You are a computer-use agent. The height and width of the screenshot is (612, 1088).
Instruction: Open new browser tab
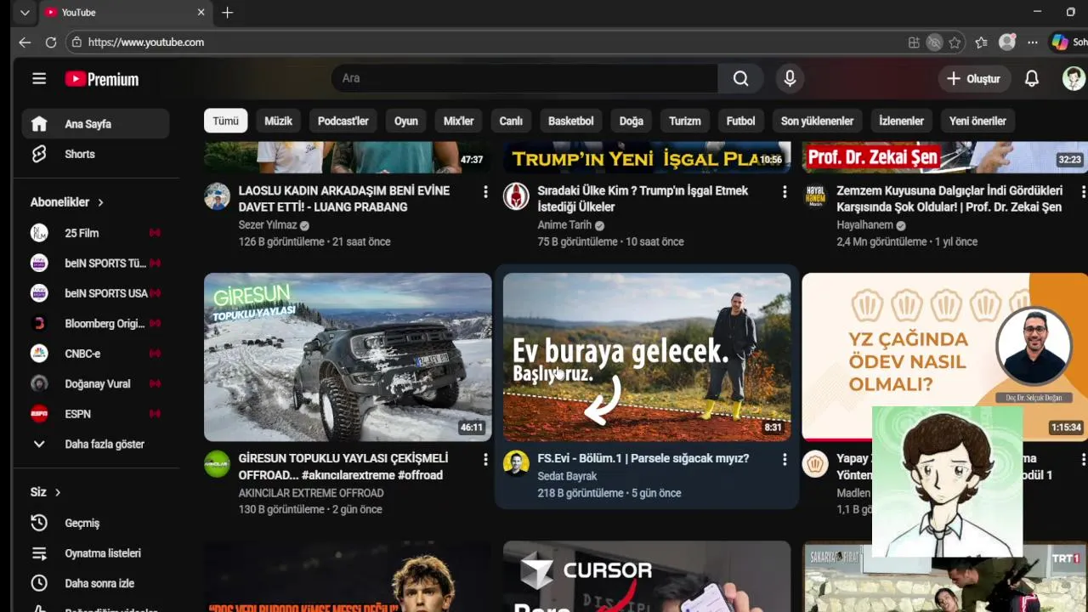227,13
